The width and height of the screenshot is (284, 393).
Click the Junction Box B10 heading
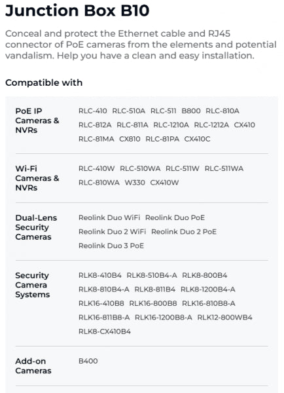(x=77, y=10)
